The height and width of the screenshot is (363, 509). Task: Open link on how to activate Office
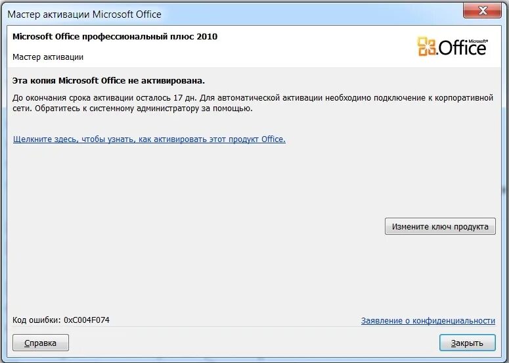click(x=149, y=139)
